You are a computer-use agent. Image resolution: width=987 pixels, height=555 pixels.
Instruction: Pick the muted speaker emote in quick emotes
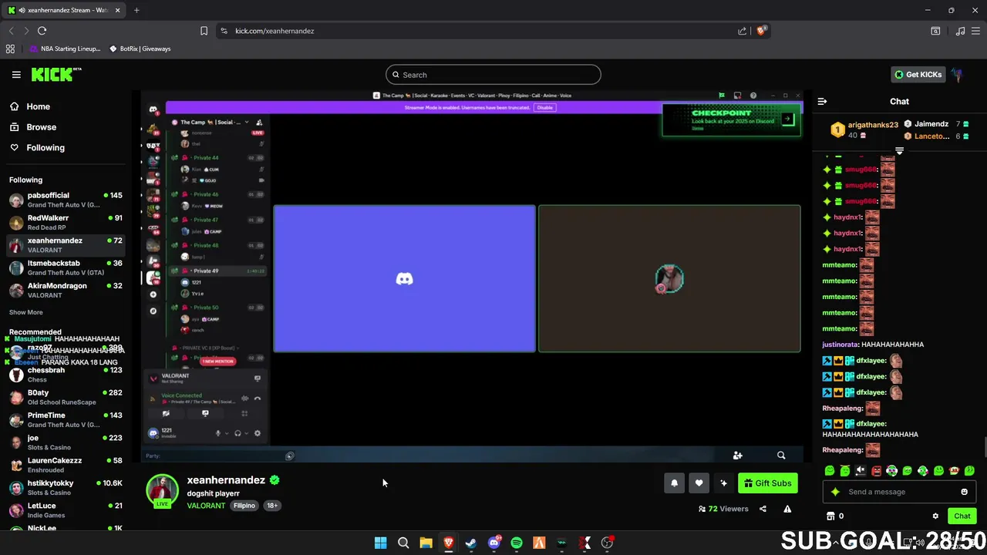point(861,470)
